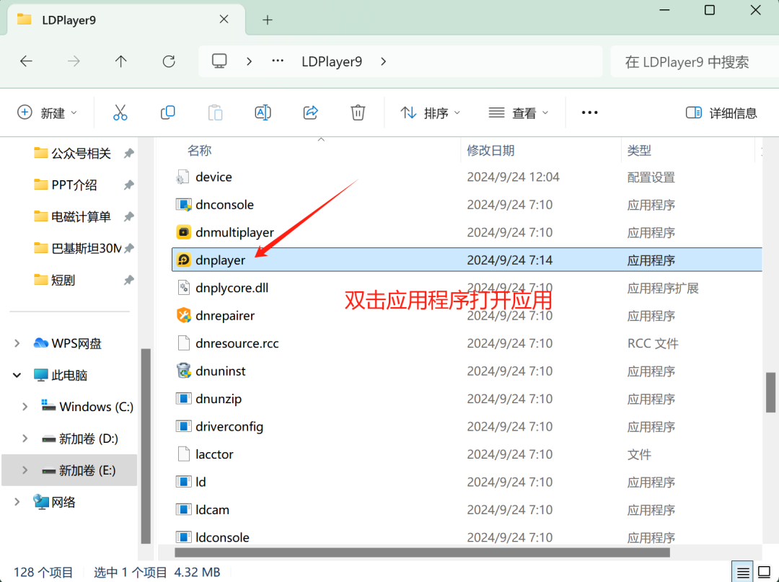Viewport: 779px width, 582px height.
Task: Click the file list horizontal scrollbar
Action: (x=422, y=552)
